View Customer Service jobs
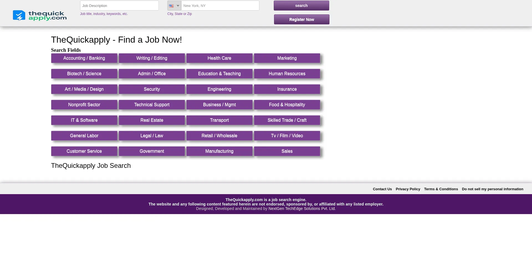 (84, 151)
